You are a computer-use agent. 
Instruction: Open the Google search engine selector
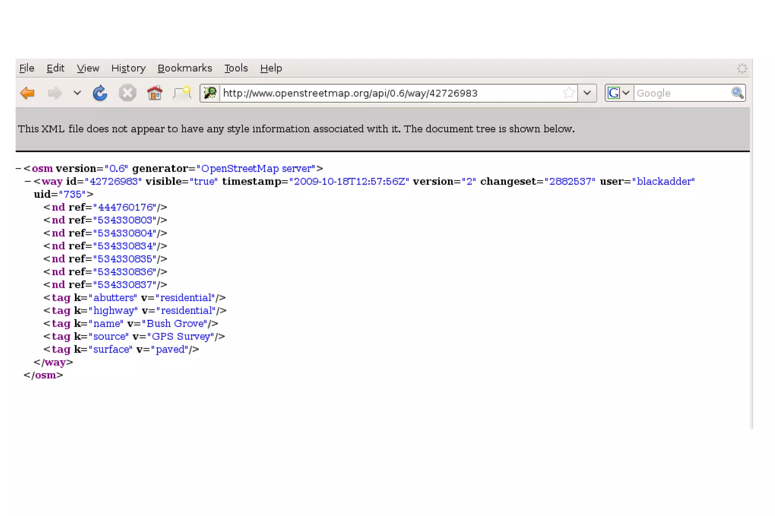coord(618,93)
